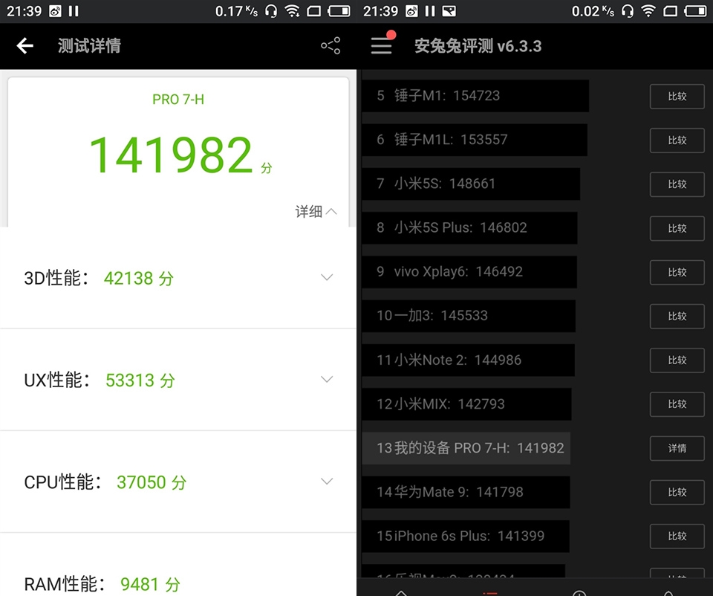Tap the headphone icon in right status bar
713x596 pixels.
628,11
